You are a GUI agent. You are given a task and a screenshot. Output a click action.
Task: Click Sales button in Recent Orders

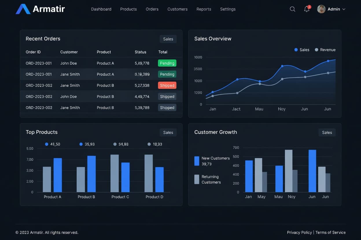pyautogui.click(x=168, y=39)
